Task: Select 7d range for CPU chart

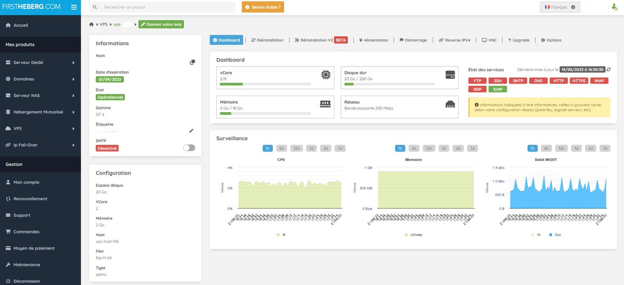Action: [340, 148]
